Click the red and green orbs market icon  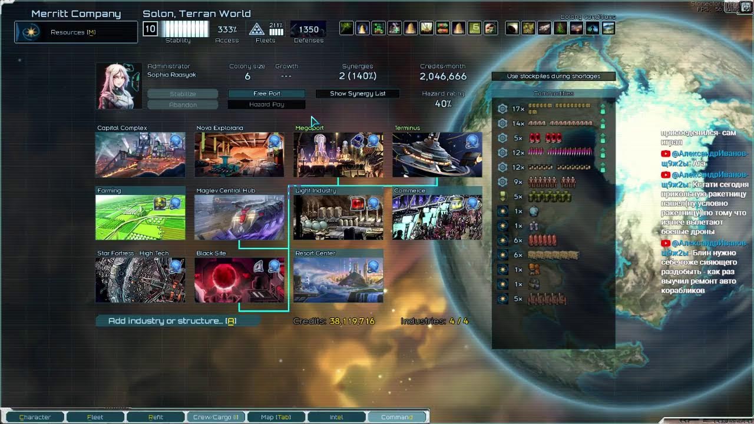pyautogui.click(x=443, y=28)
